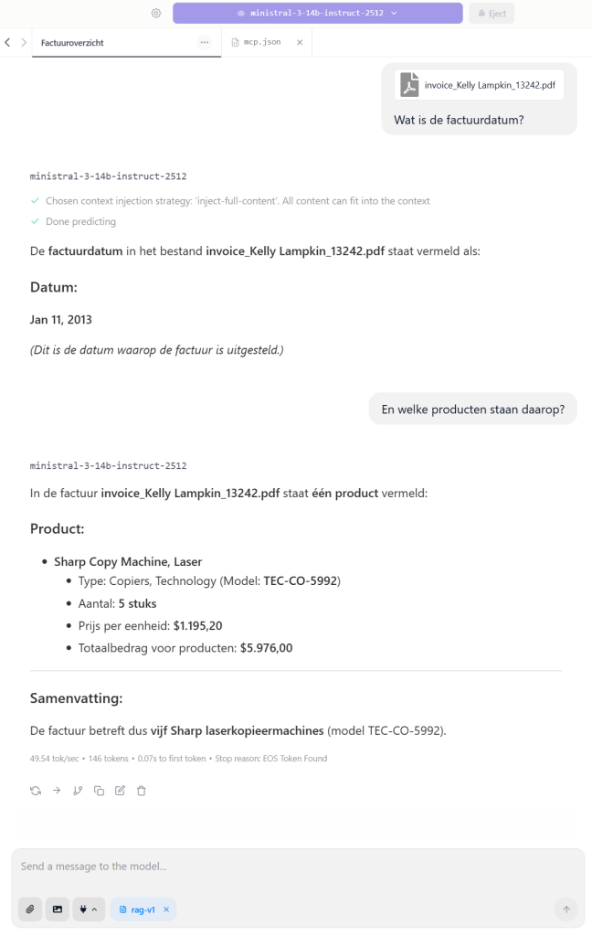Select the Factuuroverzicht tab

click(110, 43)
